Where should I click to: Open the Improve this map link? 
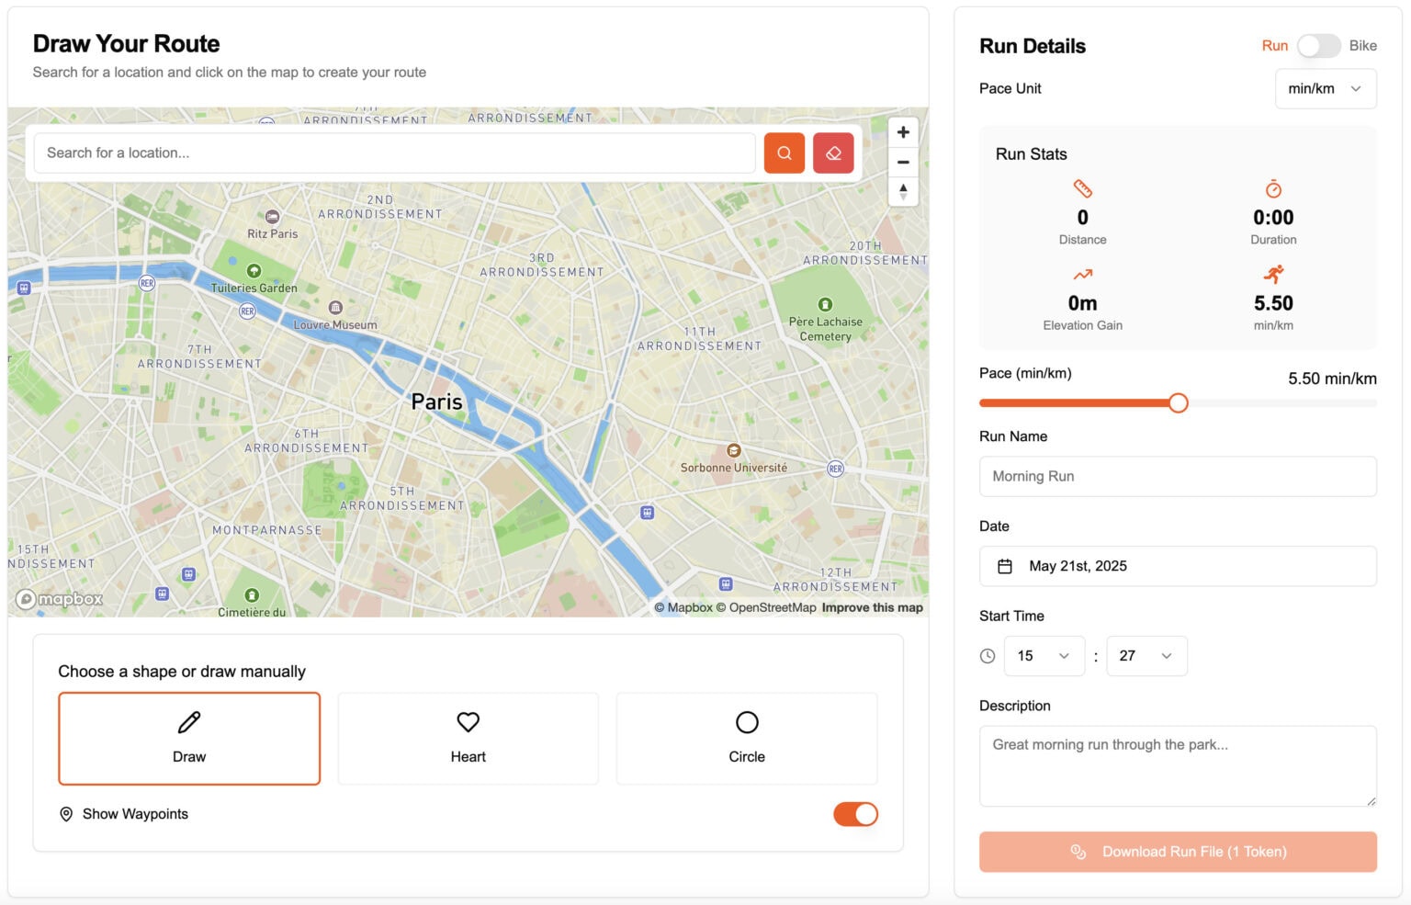point(871,607)
